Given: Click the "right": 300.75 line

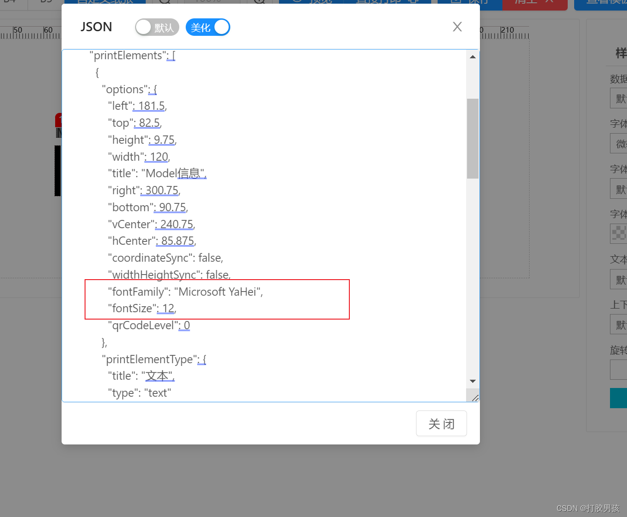Looking at the screenshot, I should click(144, 191).
